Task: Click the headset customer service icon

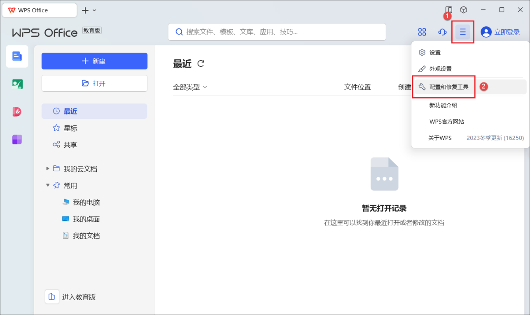Action: click(442, 32)
